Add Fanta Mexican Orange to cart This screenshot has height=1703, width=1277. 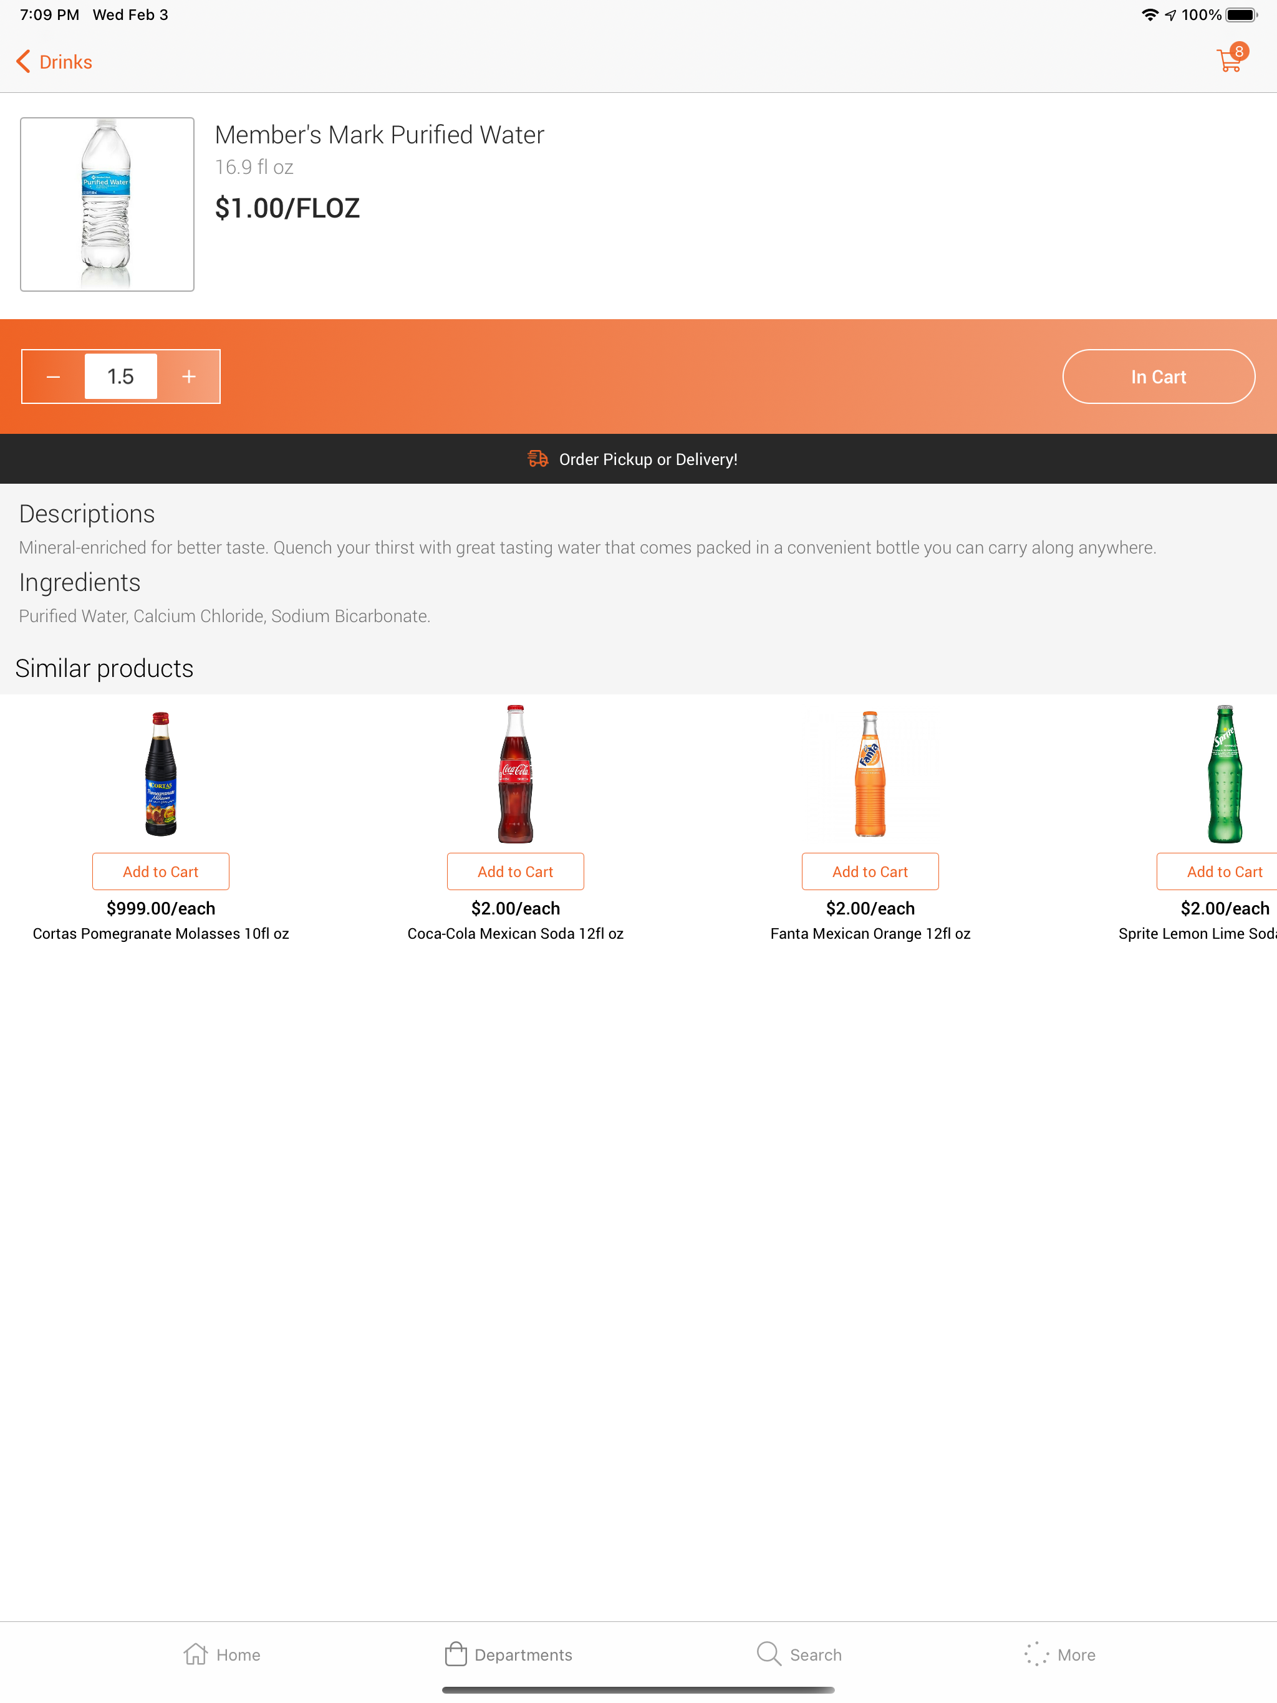coord(870,871)
